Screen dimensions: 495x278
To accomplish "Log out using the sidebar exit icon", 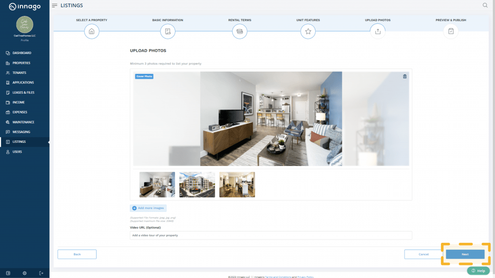I will tap(41, 273).
